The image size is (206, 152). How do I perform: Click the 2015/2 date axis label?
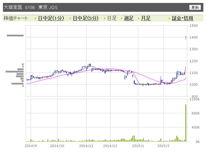(164, 146)
